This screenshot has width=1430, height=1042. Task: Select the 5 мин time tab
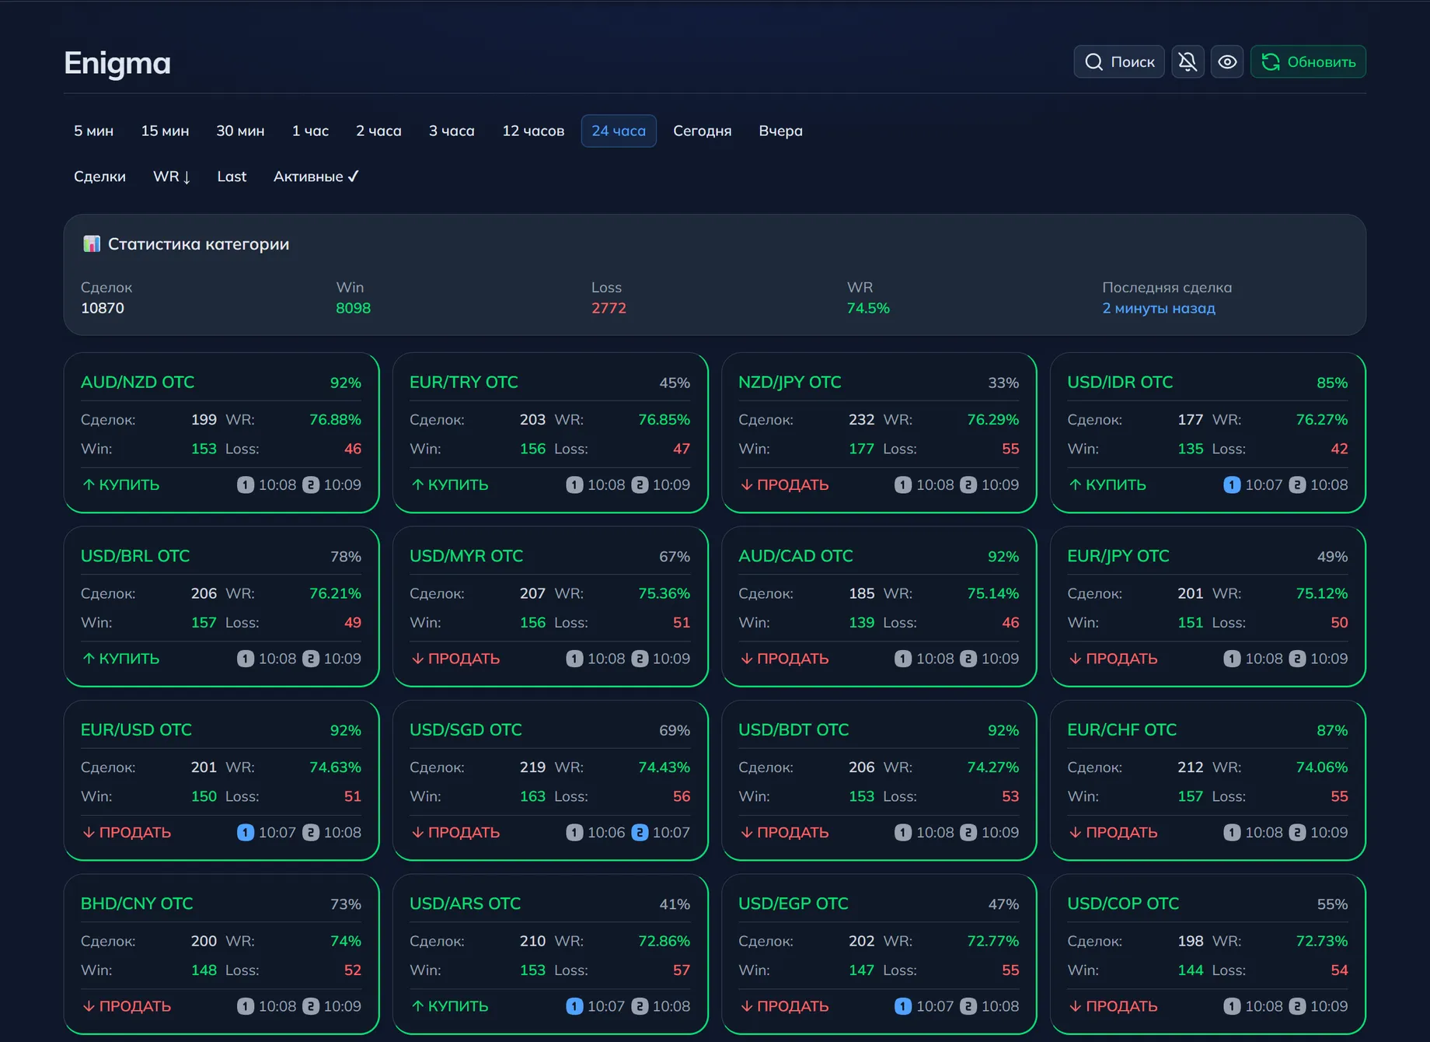(93, 131)
